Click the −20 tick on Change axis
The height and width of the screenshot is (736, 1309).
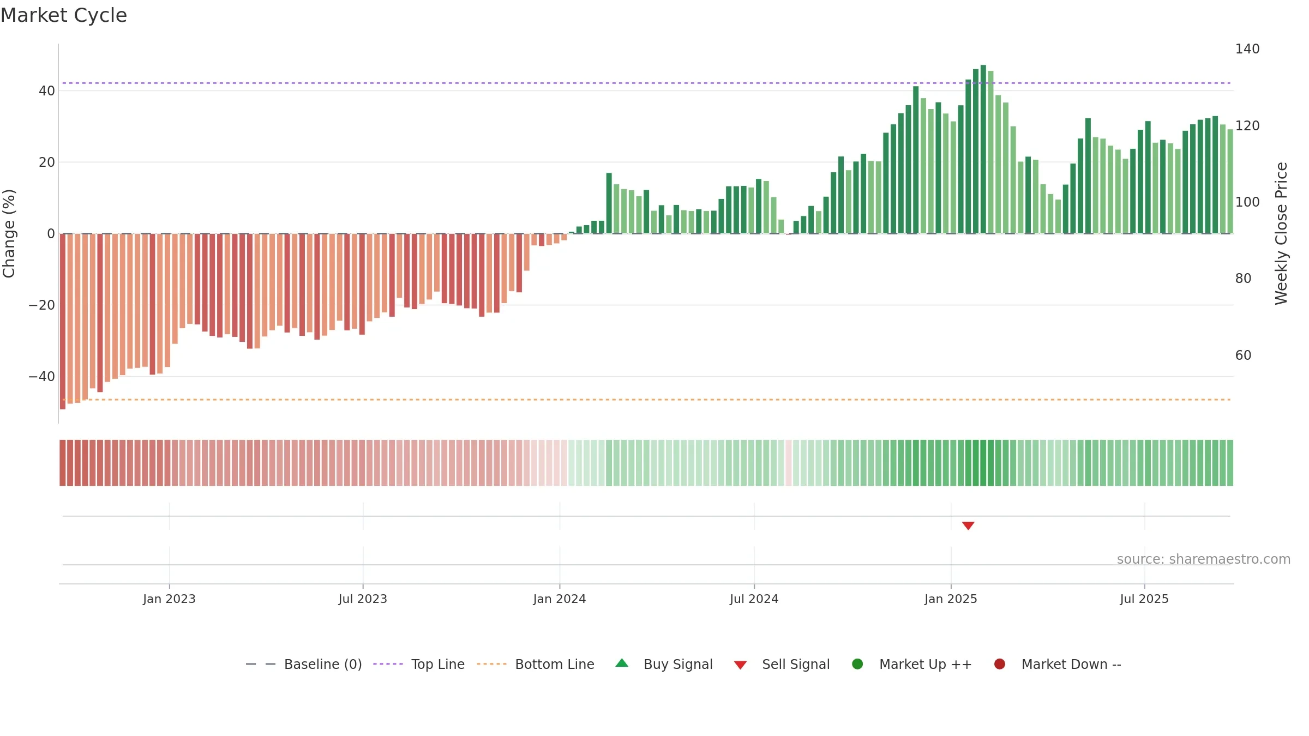tap(41, 305)
